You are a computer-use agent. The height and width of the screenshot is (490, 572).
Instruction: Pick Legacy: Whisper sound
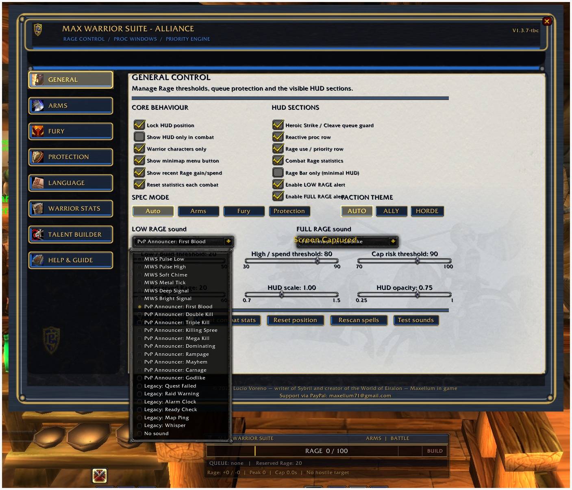pos(181,425)
